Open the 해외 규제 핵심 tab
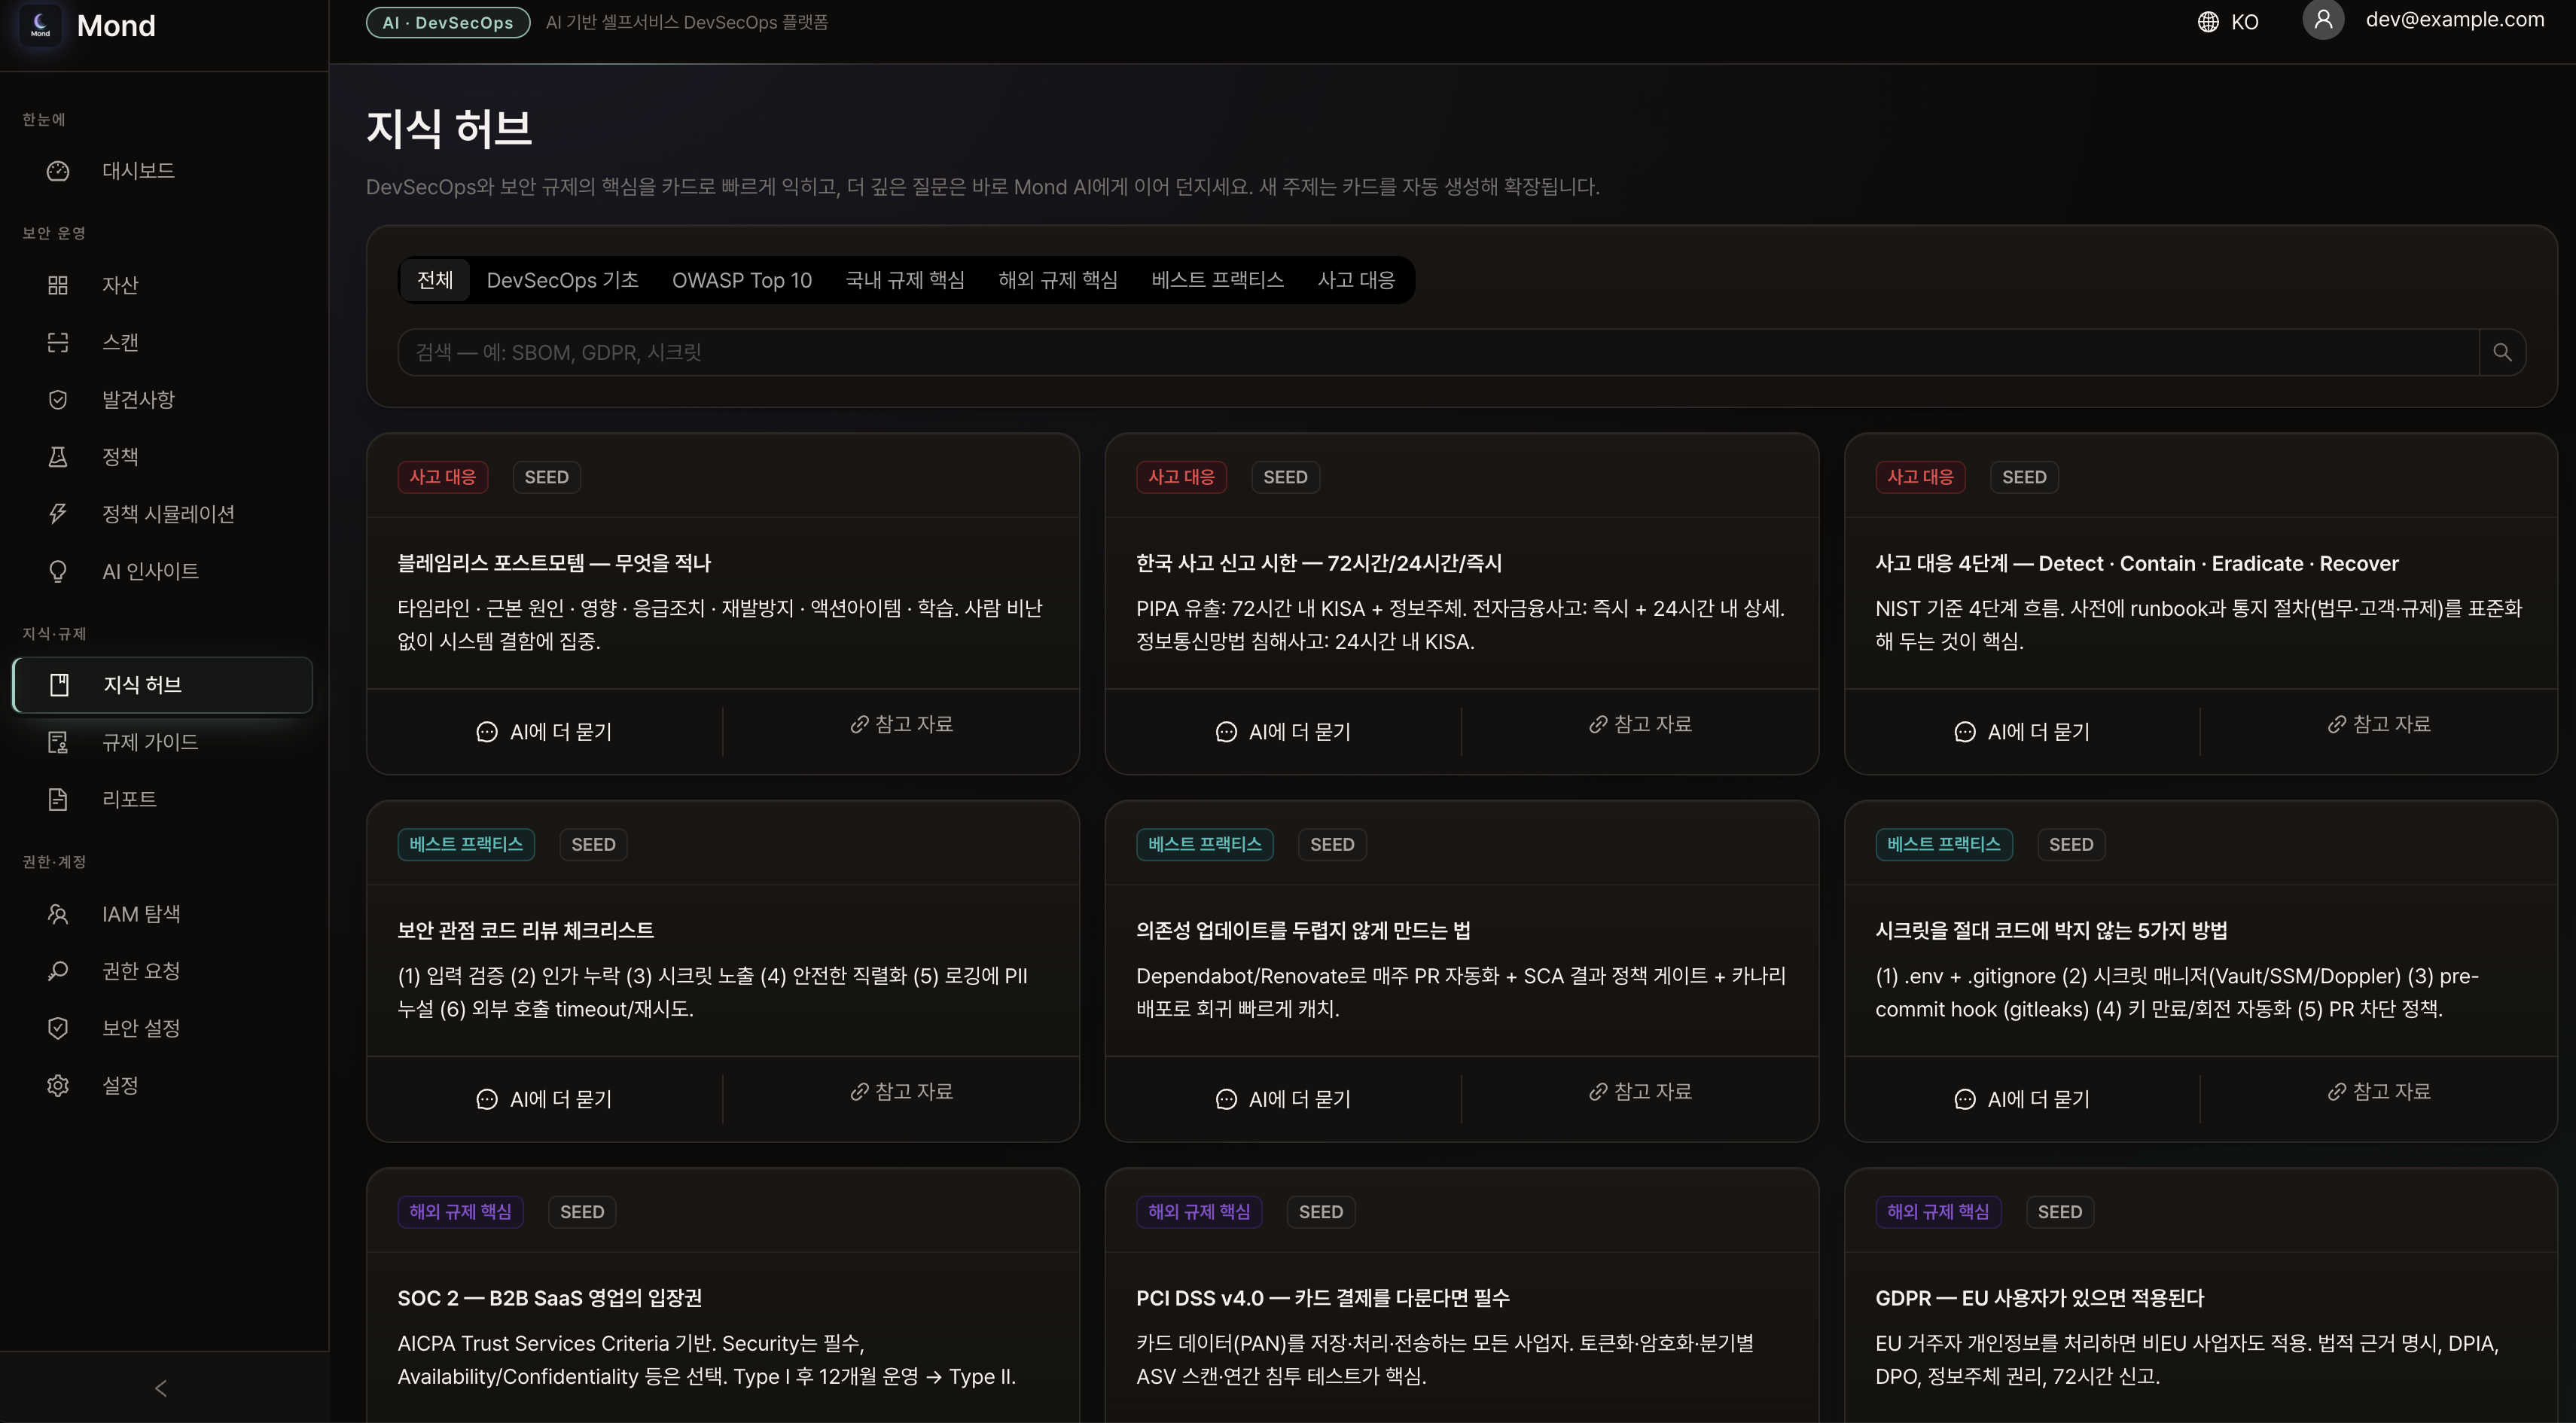 tap(1058, 280)
